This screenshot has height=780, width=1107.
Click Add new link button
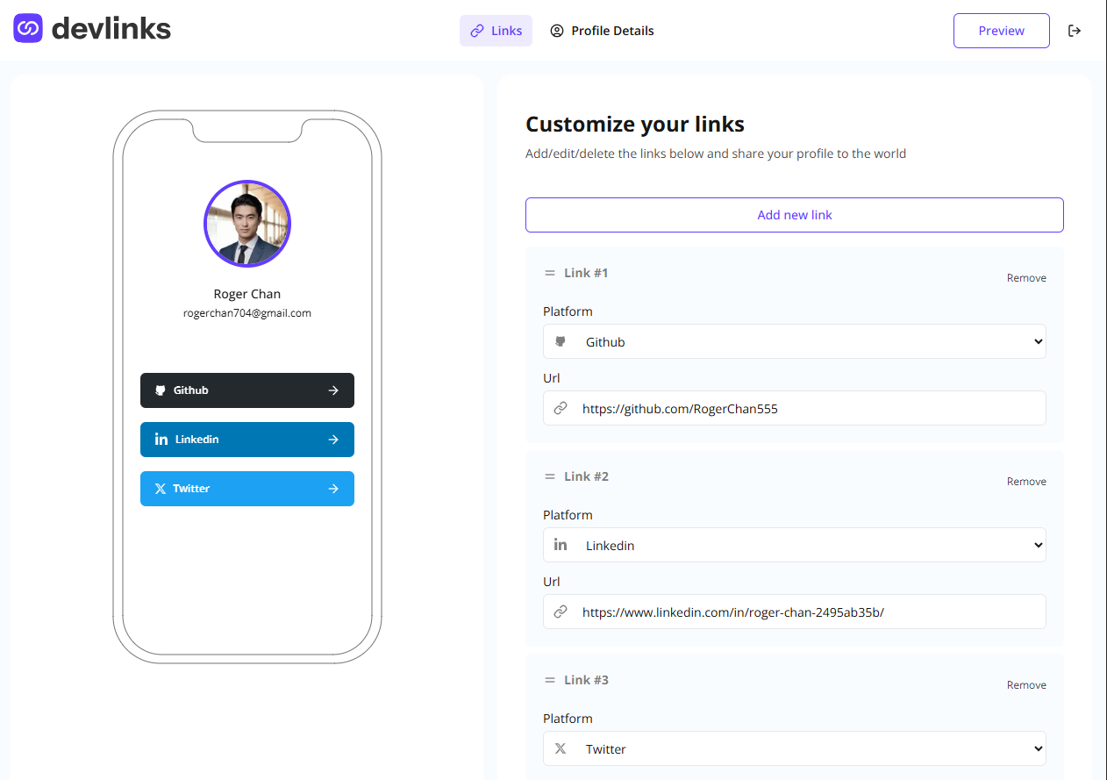pos(795,215)
